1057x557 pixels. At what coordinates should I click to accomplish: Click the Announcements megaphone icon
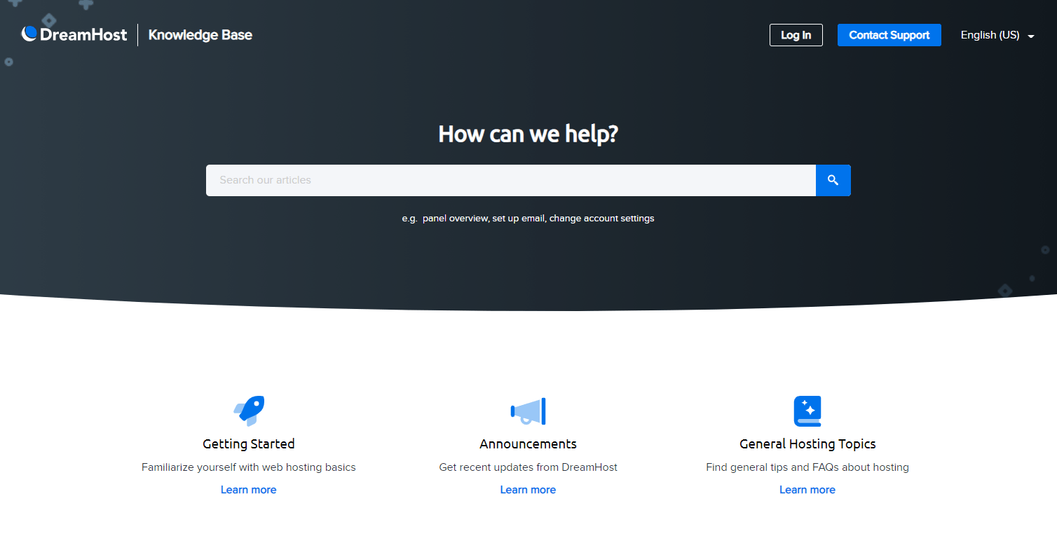click(x=528, y=411)
